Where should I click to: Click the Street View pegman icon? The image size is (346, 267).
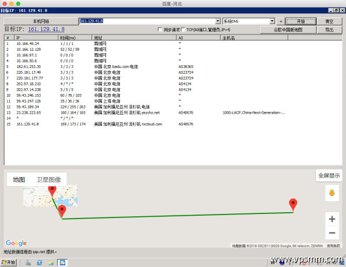(x=332, y=193)
